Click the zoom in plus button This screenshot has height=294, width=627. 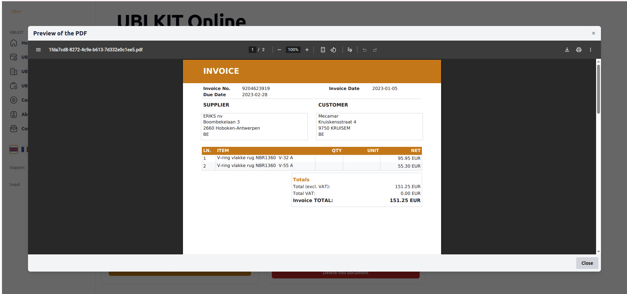click(x=307, y=50)
